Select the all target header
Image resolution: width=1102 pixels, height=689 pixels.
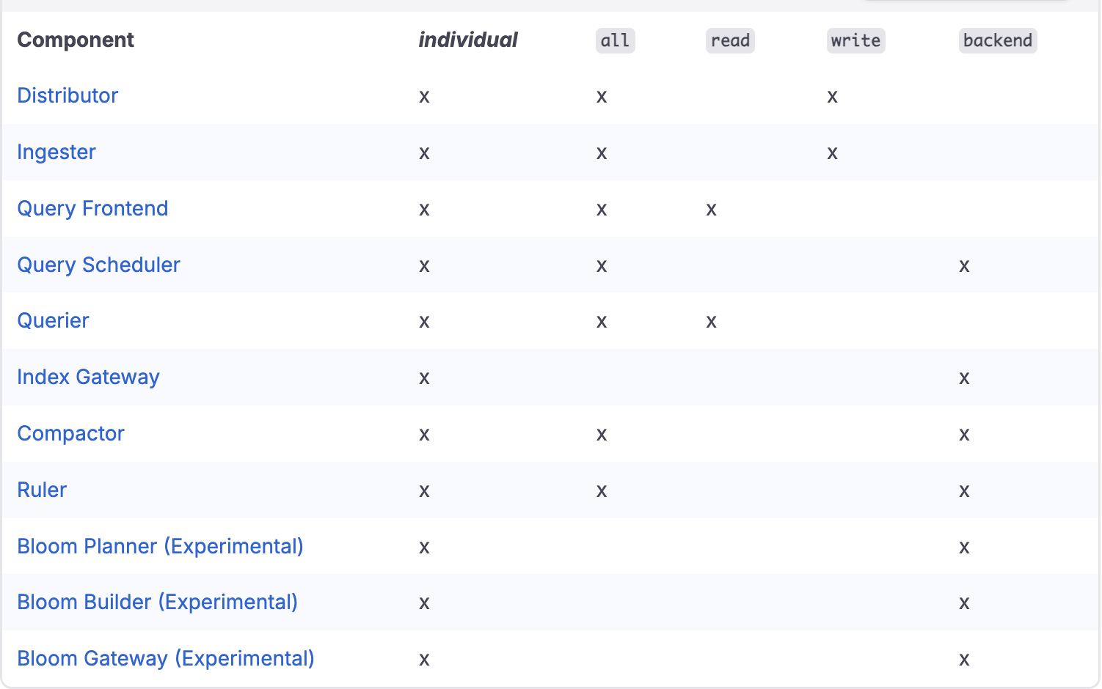point(615,40)
